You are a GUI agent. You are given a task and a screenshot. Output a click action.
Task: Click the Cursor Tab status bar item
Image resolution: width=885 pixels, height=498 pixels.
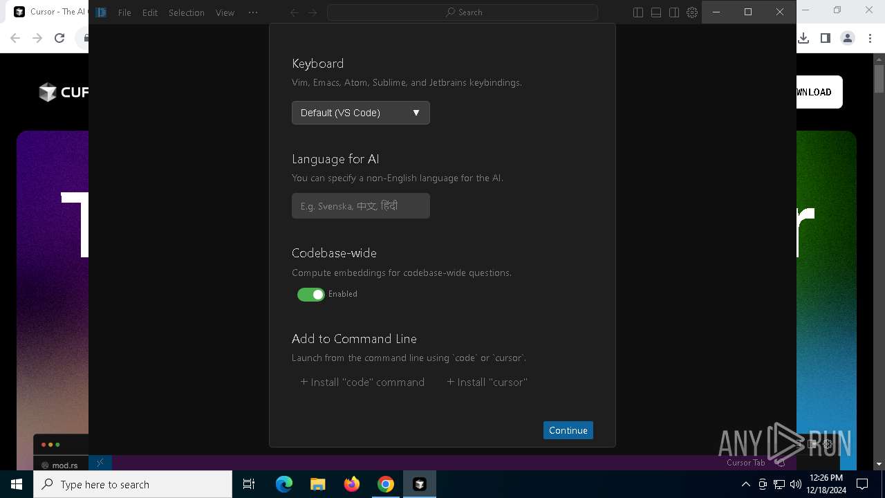coord(745,463)
